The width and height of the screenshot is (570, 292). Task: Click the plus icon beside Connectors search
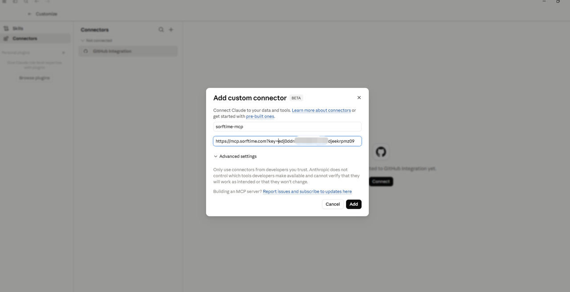[x=171, y=30]
